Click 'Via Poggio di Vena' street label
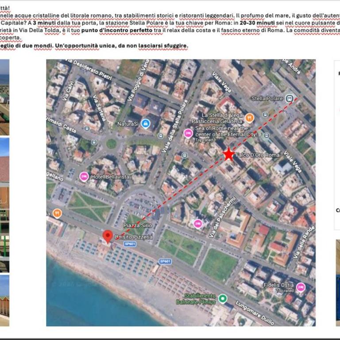 pyautogui.click(x=139, y=81)
